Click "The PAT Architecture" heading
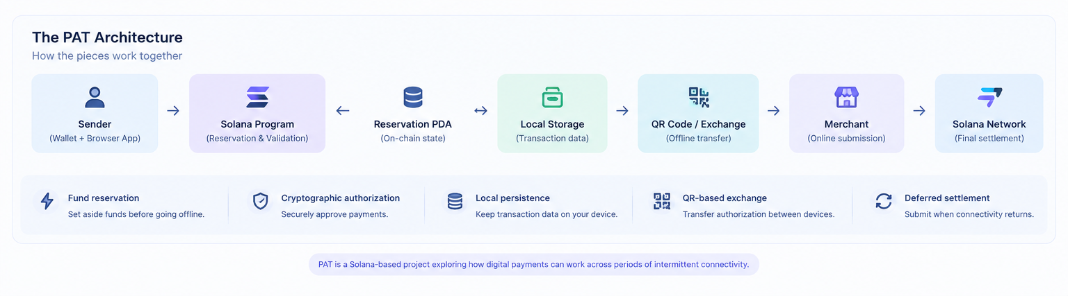Viewport: 1068px width, 296px height. click(x=107, y=37)
